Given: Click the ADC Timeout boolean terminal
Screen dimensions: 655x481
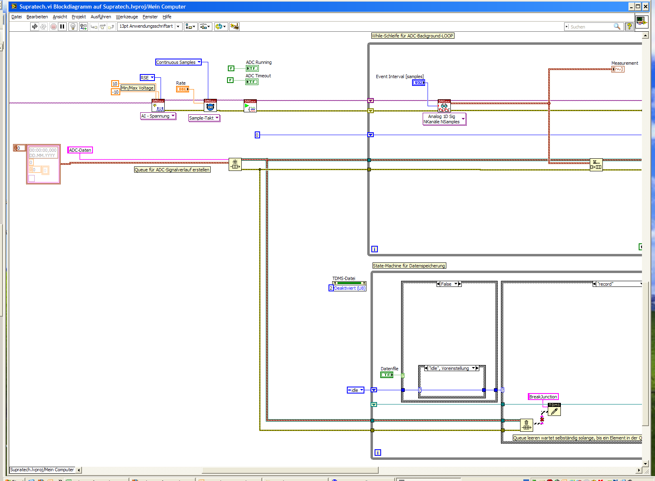Looking at the screenshot, I should (252, 82).
